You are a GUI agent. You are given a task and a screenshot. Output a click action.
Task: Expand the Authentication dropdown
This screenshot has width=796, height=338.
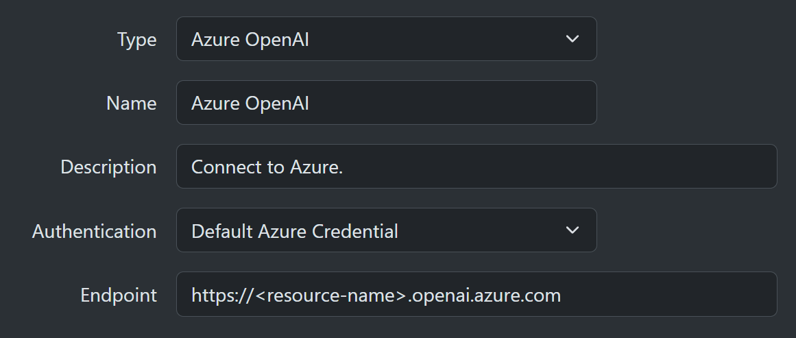(386, 230)
